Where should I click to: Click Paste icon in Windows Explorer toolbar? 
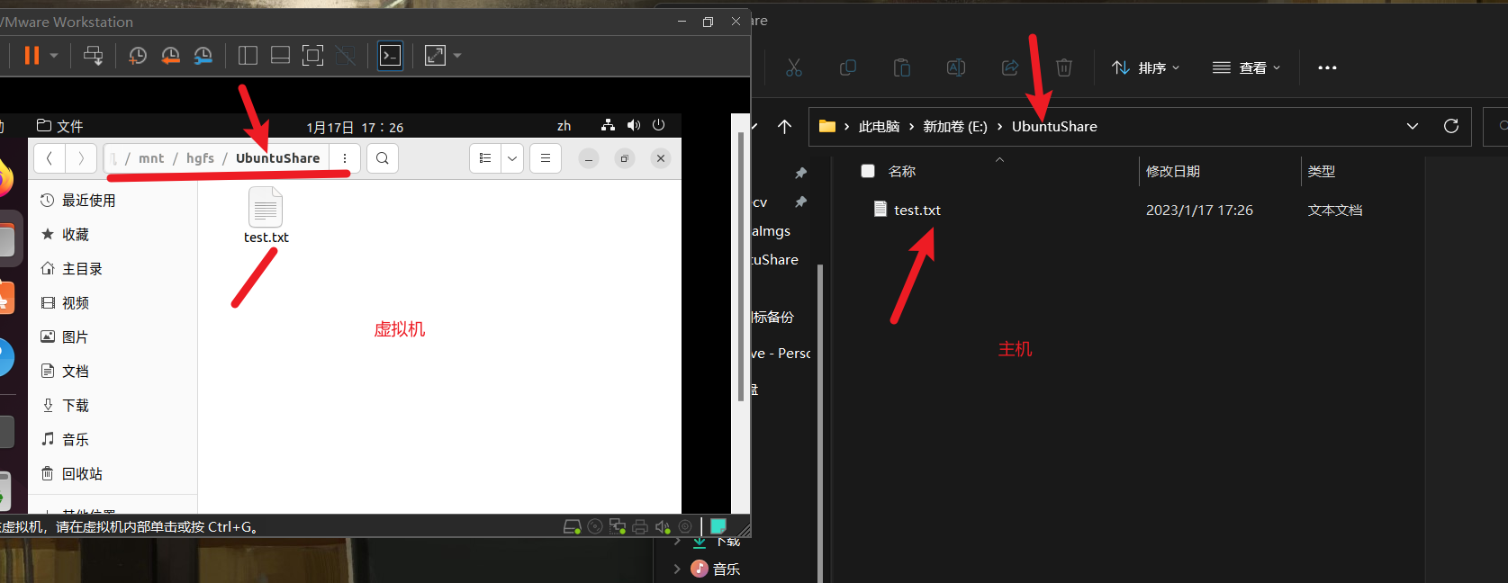click(902, 67)
